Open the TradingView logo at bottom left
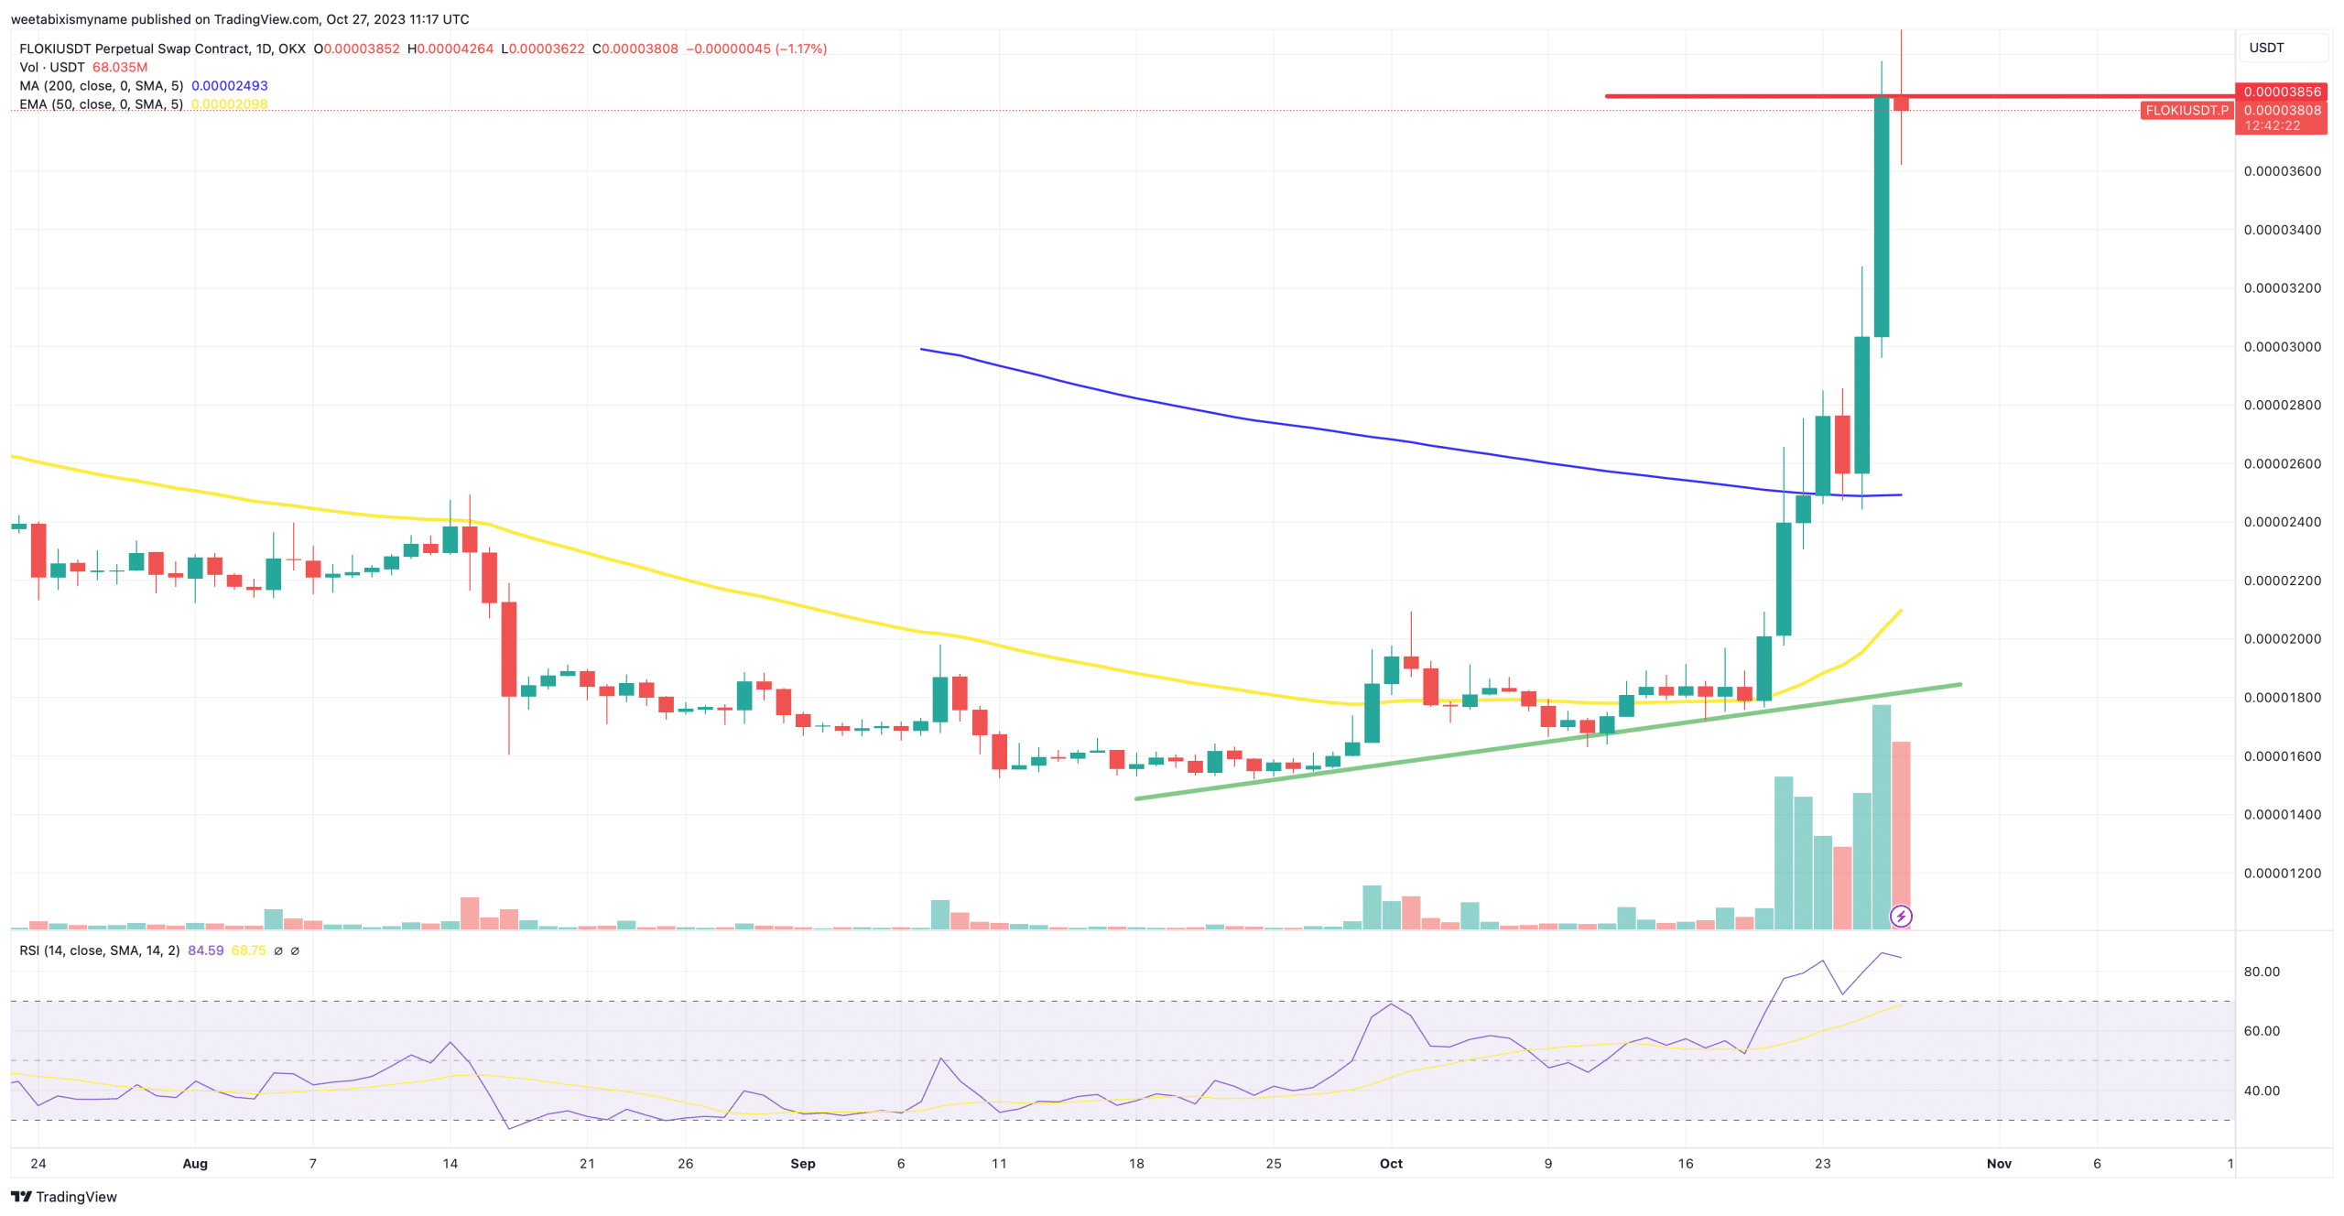Viewport: 2344px width, 1216px height. pyautogui.click(x=64, y=1197)
